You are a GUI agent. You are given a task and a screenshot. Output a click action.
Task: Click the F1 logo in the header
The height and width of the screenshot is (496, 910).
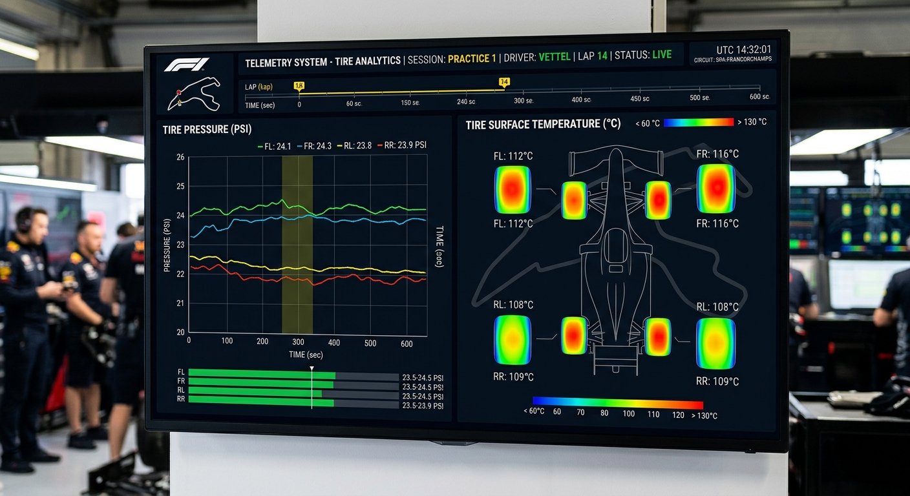click(x=187, y=65)
